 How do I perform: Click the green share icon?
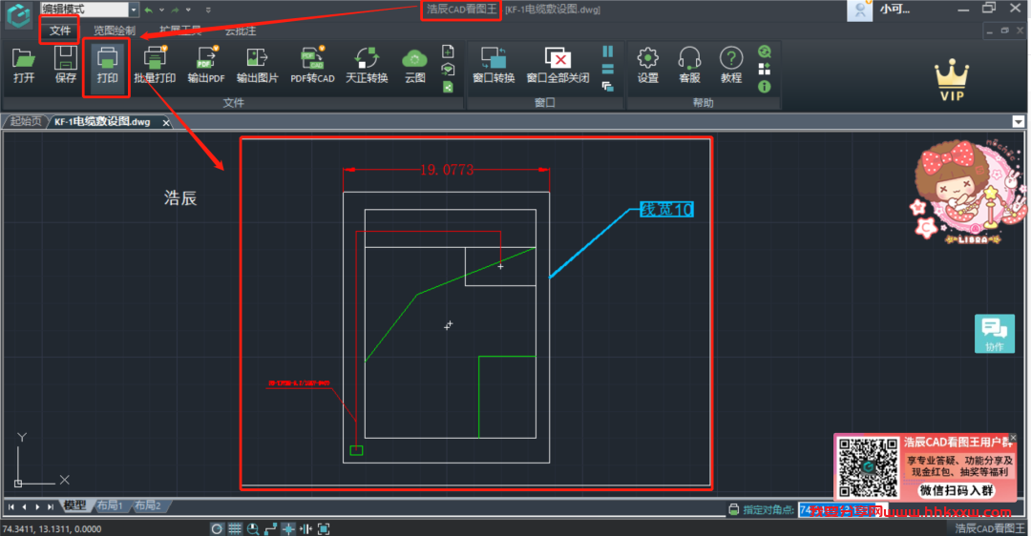tap(448, 87)
